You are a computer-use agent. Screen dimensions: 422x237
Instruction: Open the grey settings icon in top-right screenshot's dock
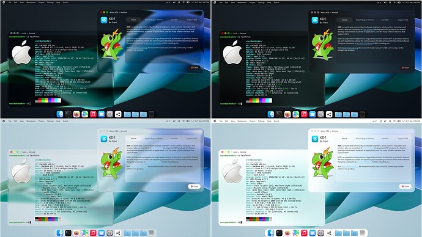coord(320,114)
